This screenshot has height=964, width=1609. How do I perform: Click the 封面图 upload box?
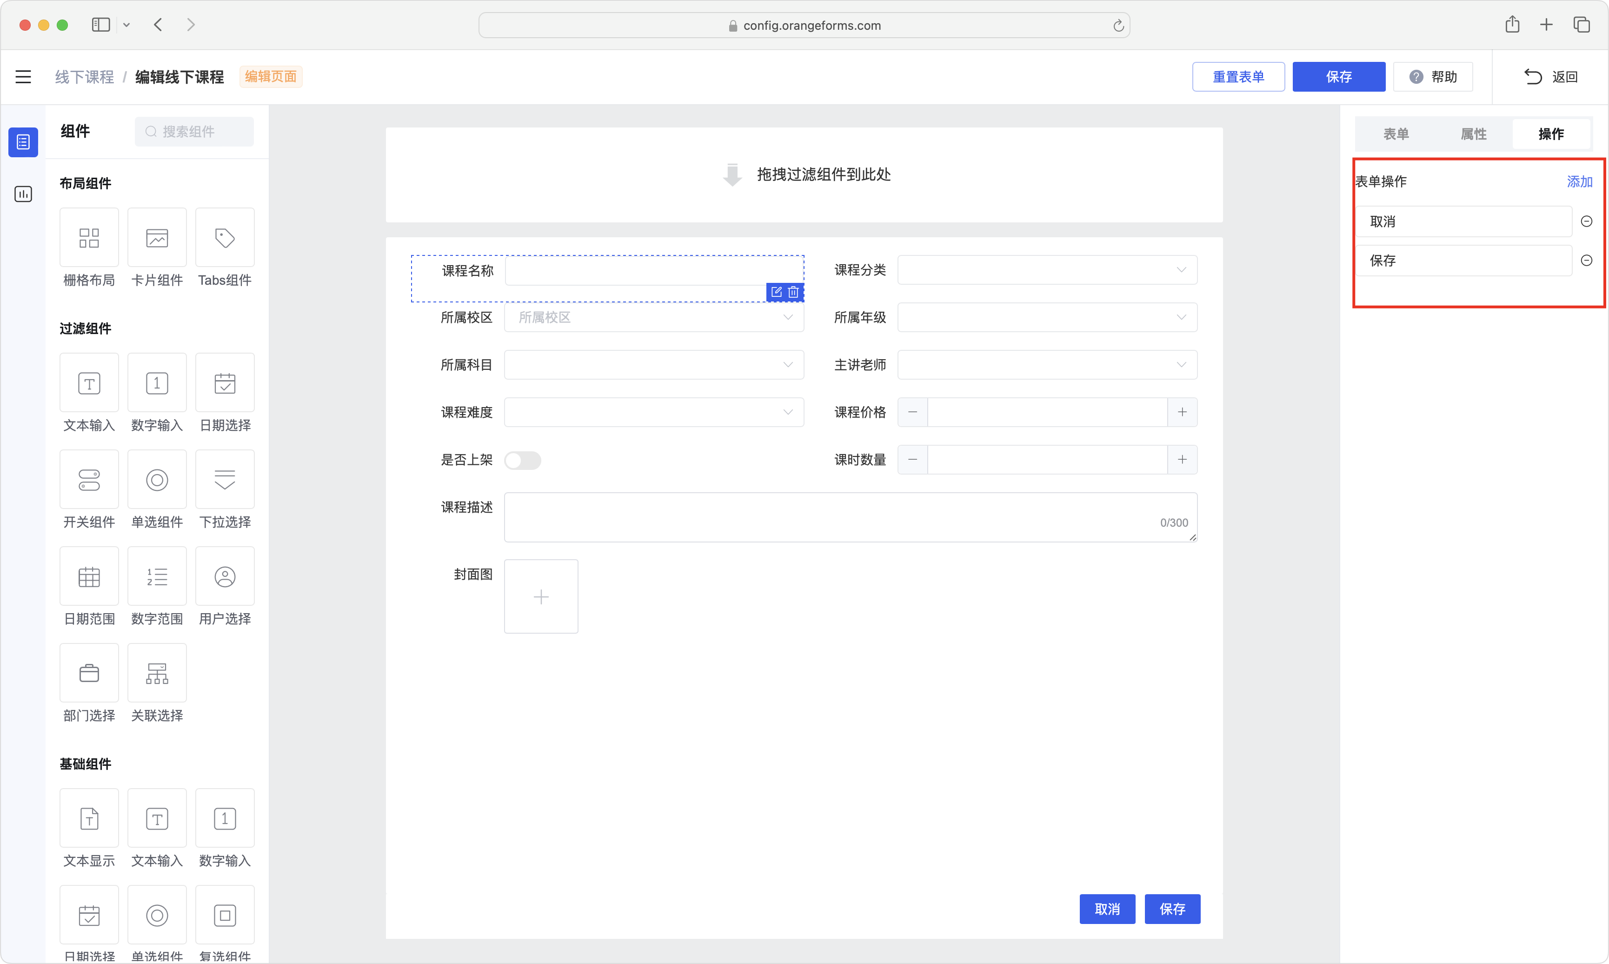(541, 596)
